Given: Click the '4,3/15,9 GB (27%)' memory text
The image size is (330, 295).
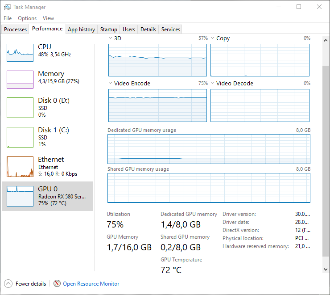Looking at the screenshot, I should click(59, 81).
